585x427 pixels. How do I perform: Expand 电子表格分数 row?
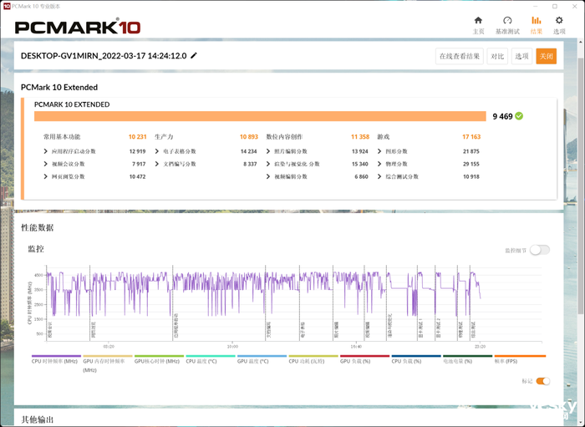point(157,151)
